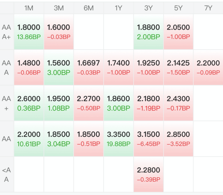This screenshot has height=195, width=223.
Task: Select the AA+ rating row label
Action: click(x=6, y=103)
